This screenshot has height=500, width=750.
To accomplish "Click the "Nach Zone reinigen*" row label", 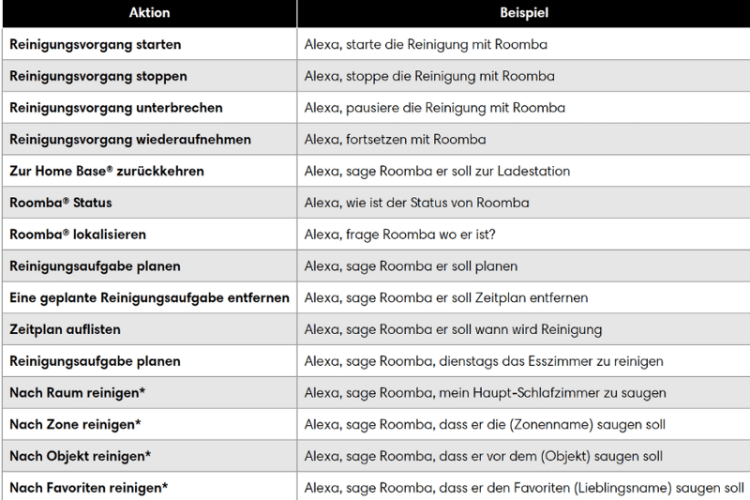I will (x=75, y=425).
